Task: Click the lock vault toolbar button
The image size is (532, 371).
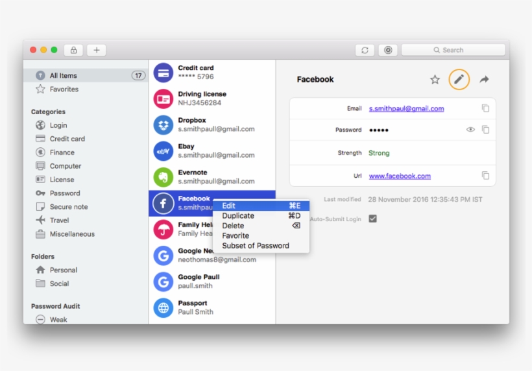Action: (73, 50)
